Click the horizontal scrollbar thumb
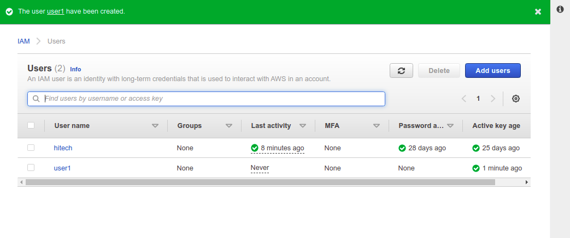Viewport: 570px width, 238px height. click(260, 182)
